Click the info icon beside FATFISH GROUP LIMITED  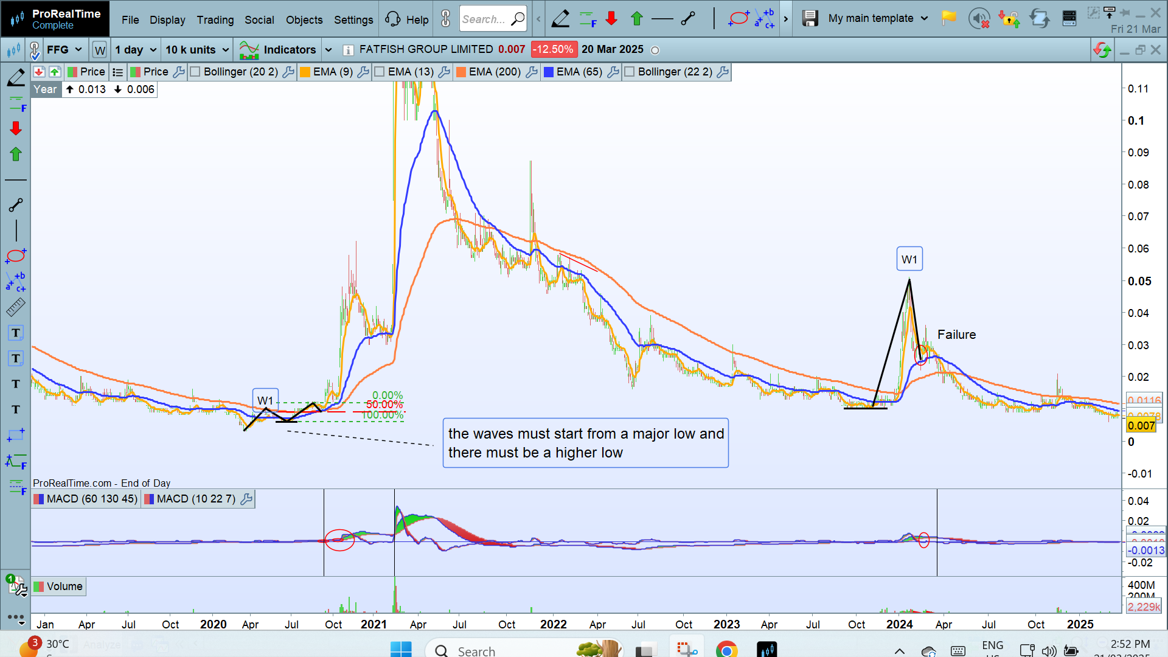tap(348, 50)
